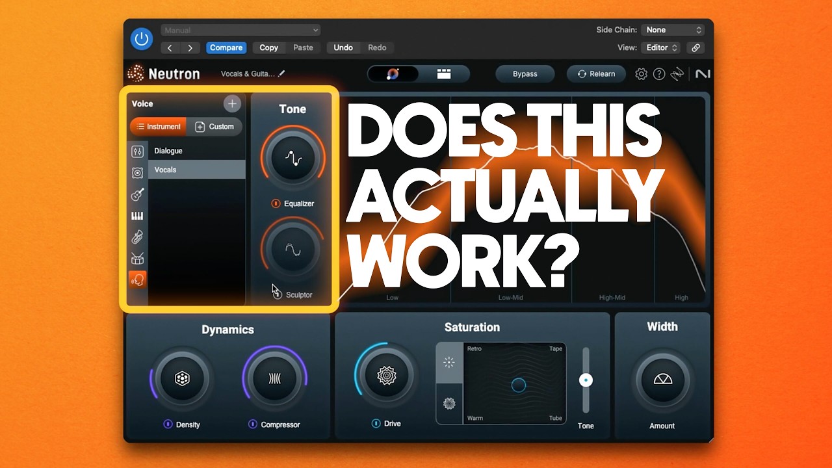Open the Side Chain None dropdown

click(673, 30)
